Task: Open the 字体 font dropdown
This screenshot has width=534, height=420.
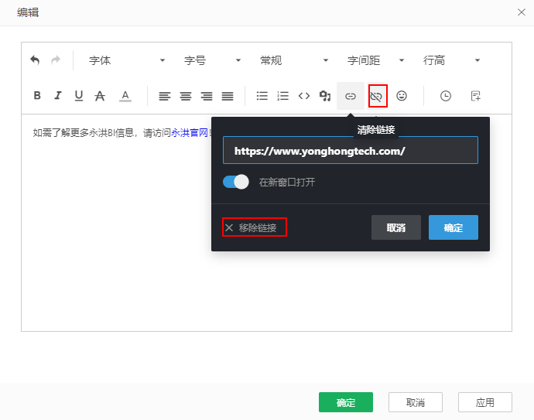Action: pos(126,60)
